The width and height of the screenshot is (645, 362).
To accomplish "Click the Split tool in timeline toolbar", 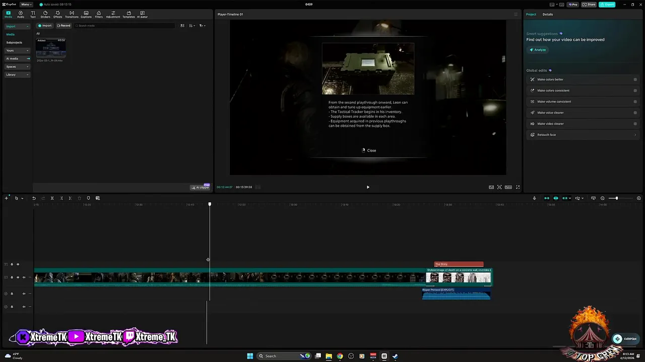I will point(52,198).
